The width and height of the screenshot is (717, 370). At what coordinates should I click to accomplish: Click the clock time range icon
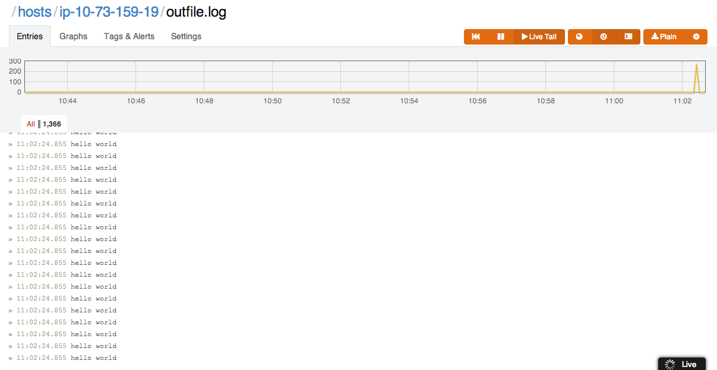[x=604, y=37]
